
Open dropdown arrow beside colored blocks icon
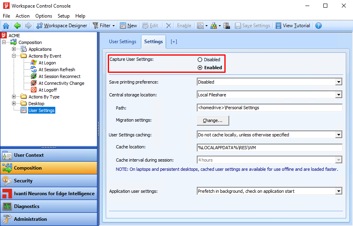pos(220,26)
